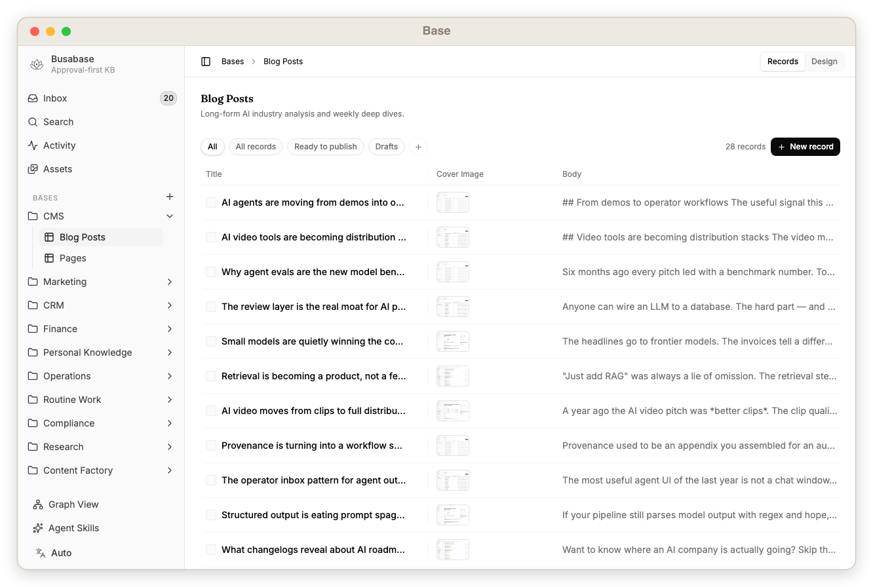
Task: Click the Inbox count badge 20
Action: pos(168,98)
